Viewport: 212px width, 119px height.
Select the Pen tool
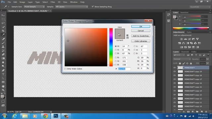click(3, 70)
